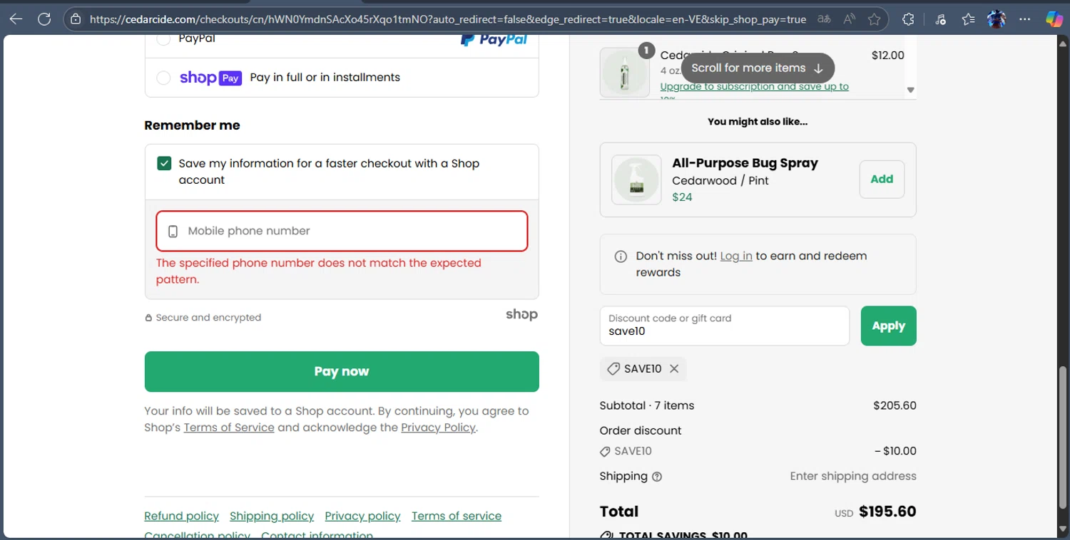Click the Secure and encrypted text

(208, 318)
